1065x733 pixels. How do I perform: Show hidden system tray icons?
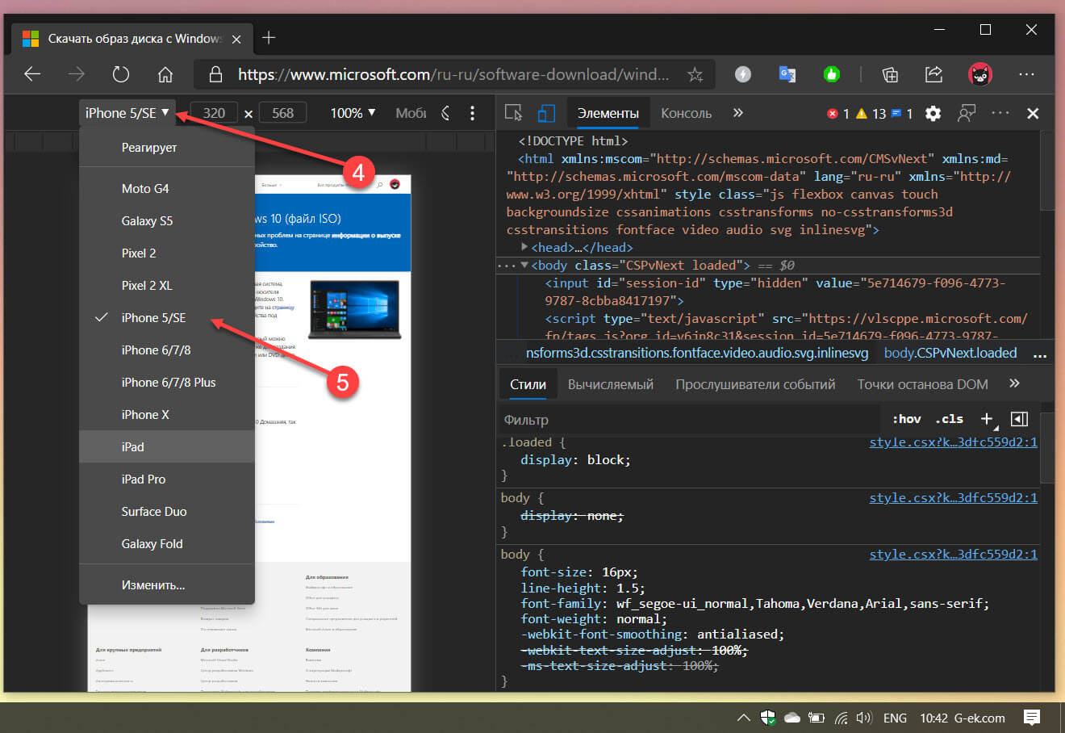[744, 718]
